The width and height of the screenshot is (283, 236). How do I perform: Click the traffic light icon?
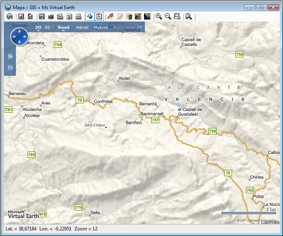(x=129, y=16)
